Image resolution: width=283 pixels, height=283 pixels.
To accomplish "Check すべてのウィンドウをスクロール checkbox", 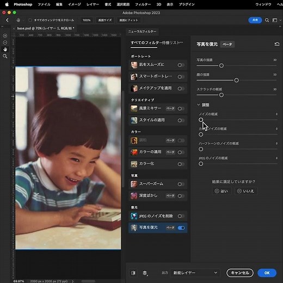I will pyautogui.click(x=30, y=20).
